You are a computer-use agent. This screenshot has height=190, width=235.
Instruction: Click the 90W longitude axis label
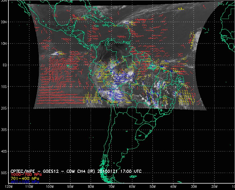click(x=70, y=187)
